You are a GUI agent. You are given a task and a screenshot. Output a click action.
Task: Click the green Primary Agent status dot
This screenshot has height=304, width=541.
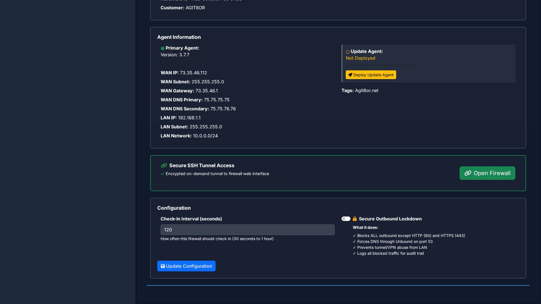[x=162, y=48]
